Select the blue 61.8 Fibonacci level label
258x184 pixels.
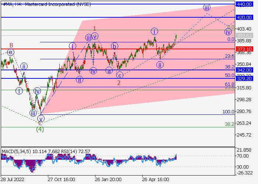click(230, 84)
